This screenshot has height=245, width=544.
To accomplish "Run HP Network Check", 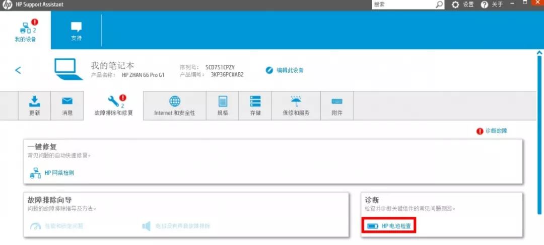I will coord(52,173).
